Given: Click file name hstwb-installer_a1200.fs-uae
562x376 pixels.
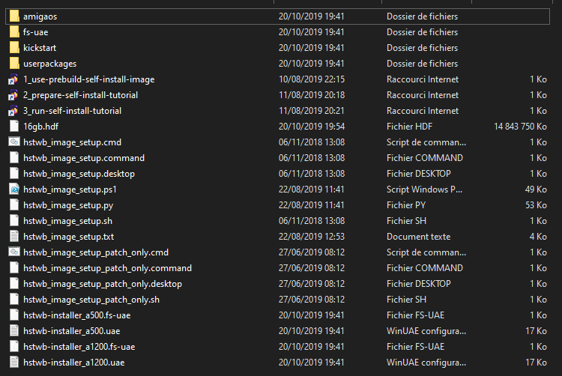Looking at the screenshot, I should point(79,347).
